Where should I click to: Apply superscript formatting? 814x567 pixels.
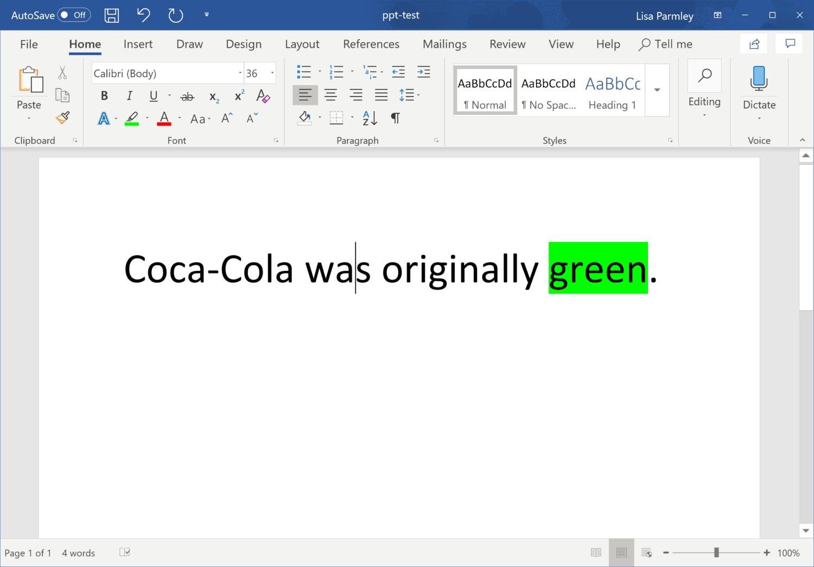click(x=239, y=96)
